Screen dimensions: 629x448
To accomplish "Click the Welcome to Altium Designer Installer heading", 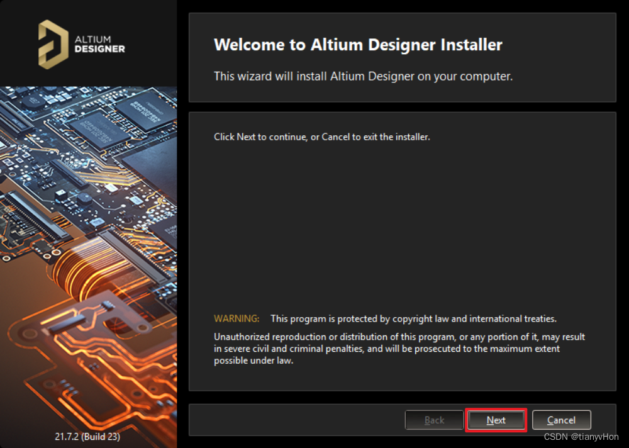I will click(358, 45).
